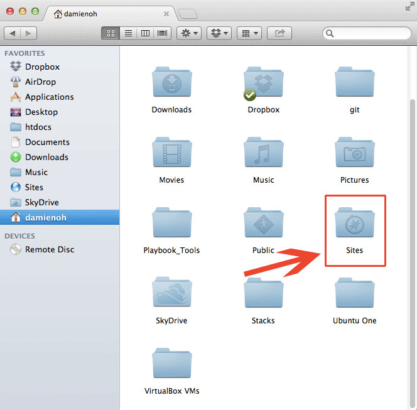The height and width of the screenshot is (410, 417).
Task: Go back with the left arrow button
Action: coord(12,33)
